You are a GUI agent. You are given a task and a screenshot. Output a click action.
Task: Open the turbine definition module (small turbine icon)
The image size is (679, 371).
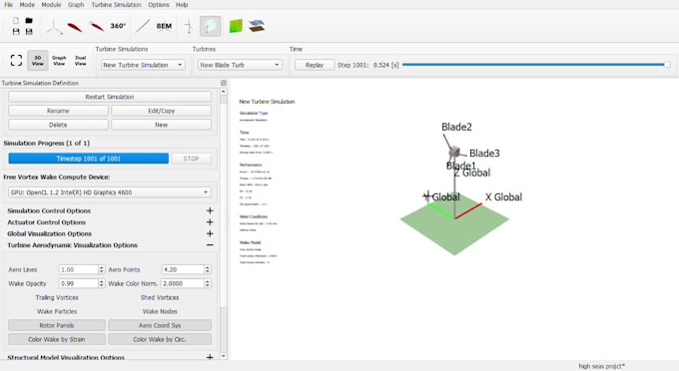click(189, 26)
